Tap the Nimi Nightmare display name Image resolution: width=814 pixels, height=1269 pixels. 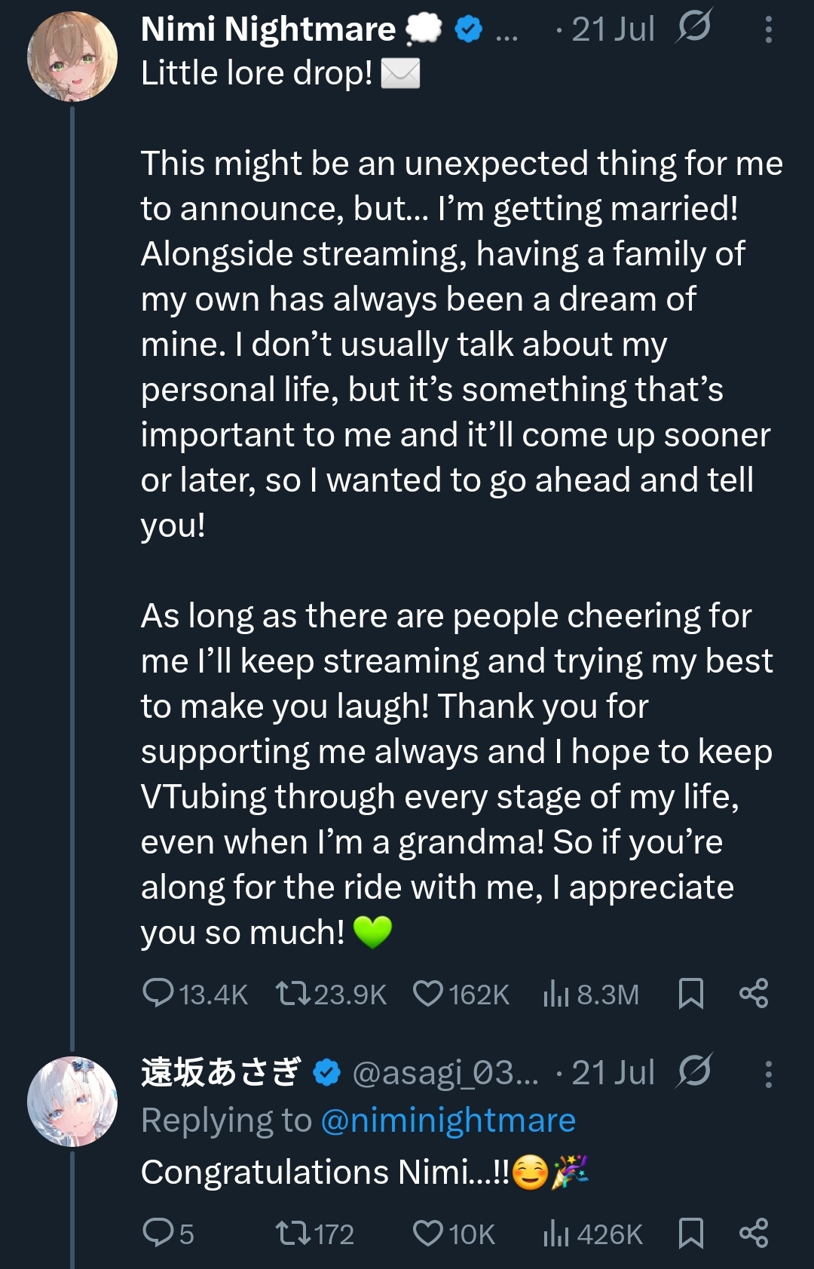click(x=268, y=30)
